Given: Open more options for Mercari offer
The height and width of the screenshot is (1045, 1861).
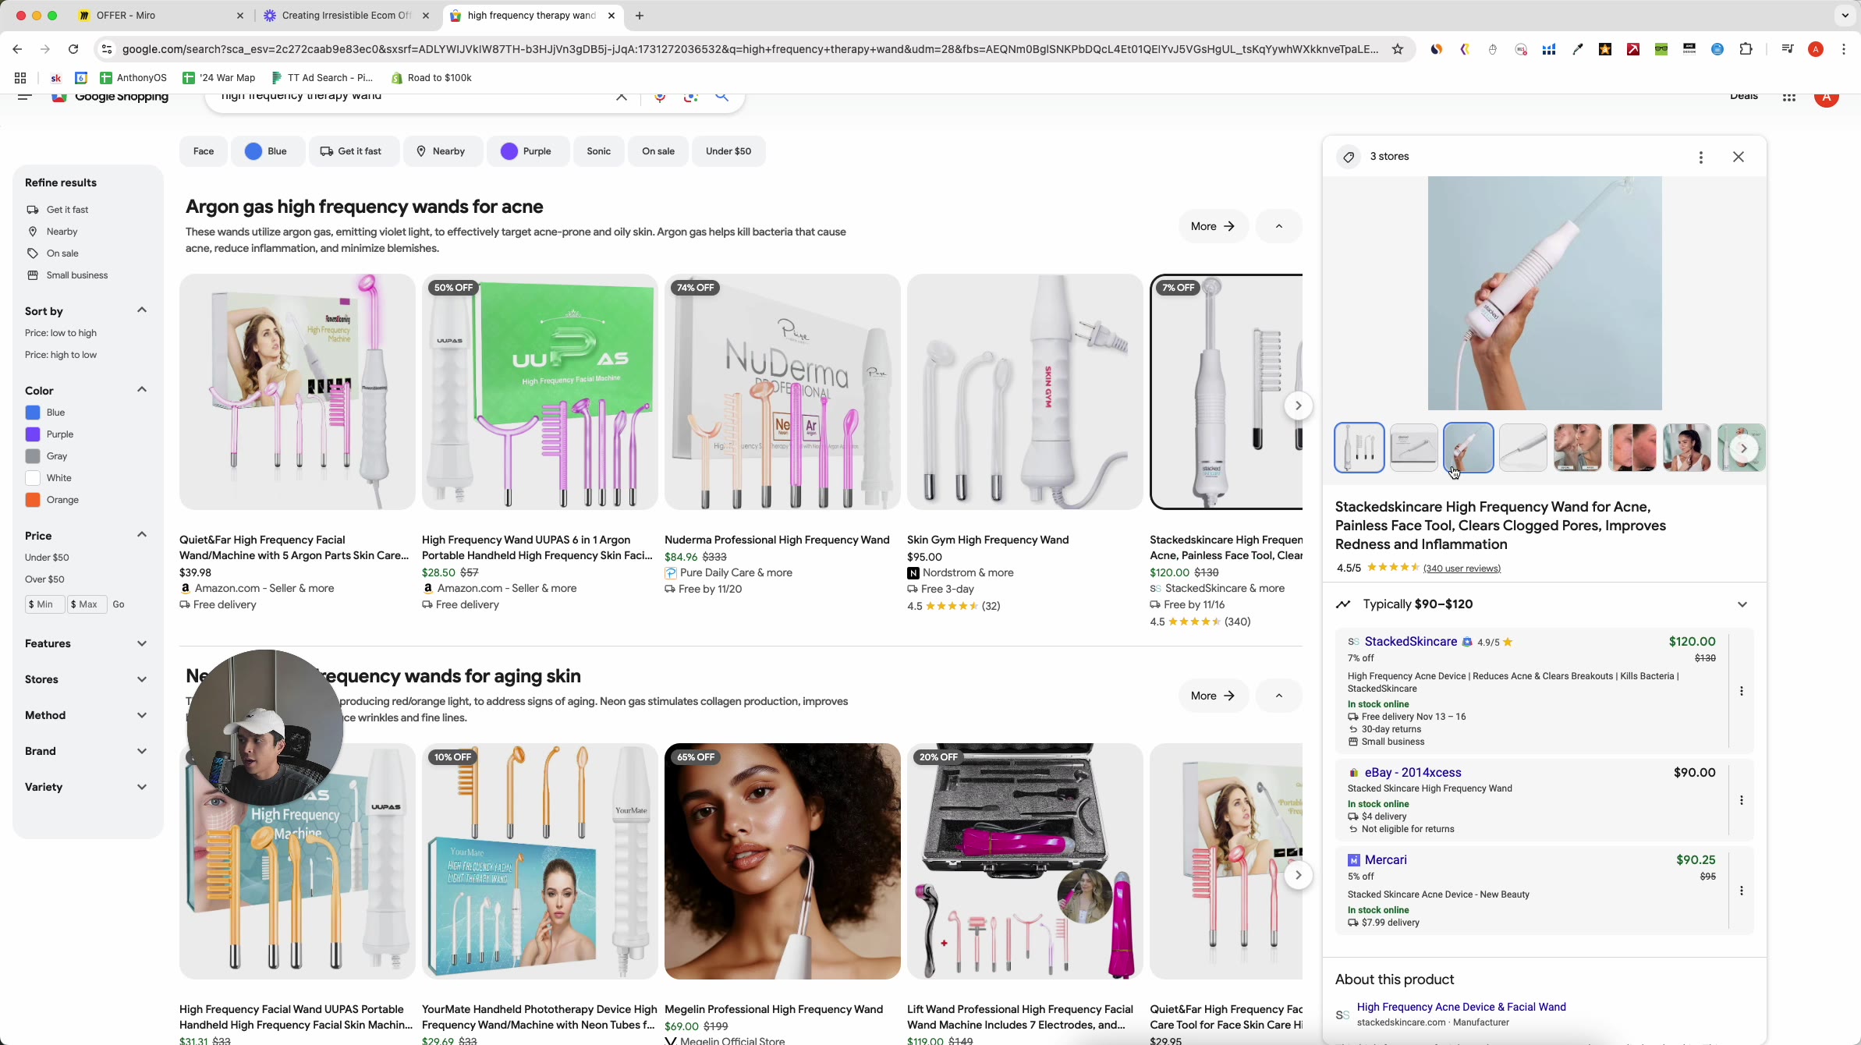Looking at the screenshot, I should 1742,891.
